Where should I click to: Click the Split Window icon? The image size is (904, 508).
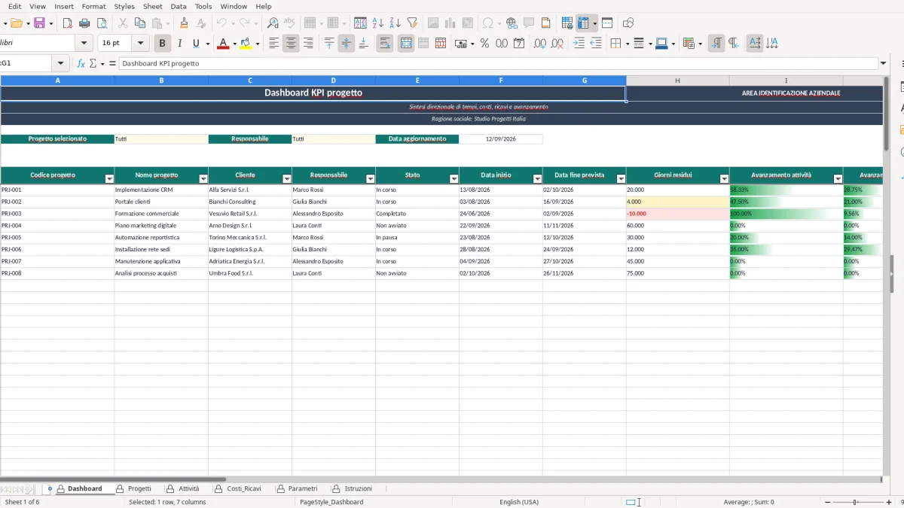607,23
